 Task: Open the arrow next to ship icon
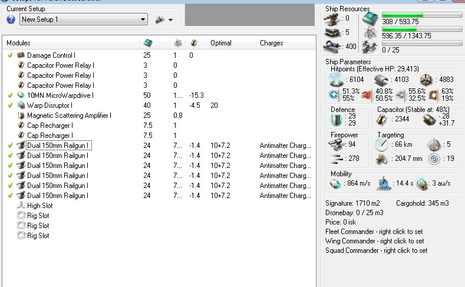(170, 20)
